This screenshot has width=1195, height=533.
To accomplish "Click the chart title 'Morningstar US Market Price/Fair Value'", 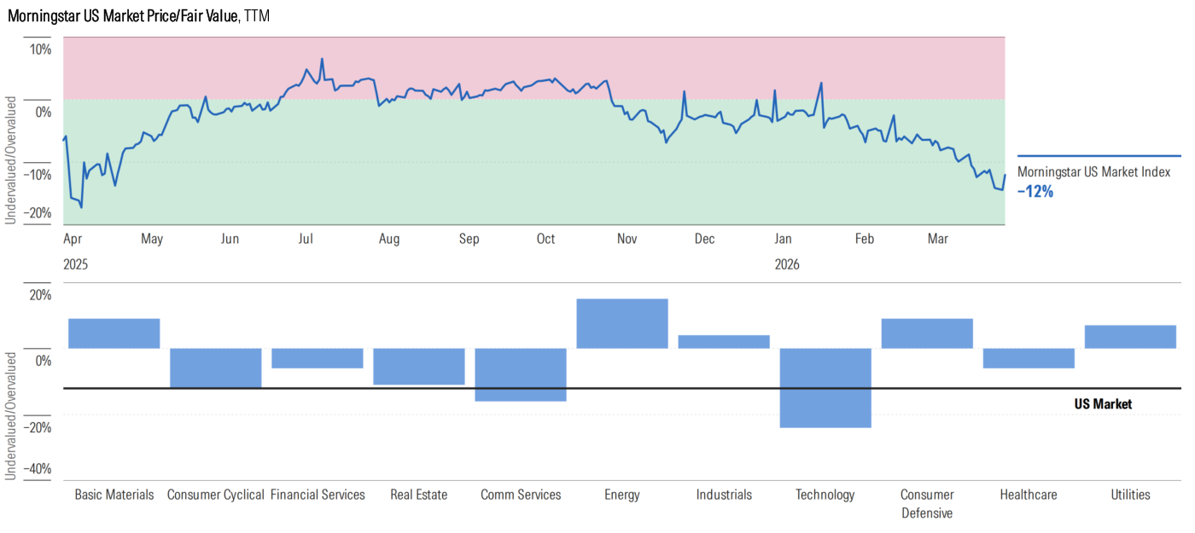I will 124,15.
